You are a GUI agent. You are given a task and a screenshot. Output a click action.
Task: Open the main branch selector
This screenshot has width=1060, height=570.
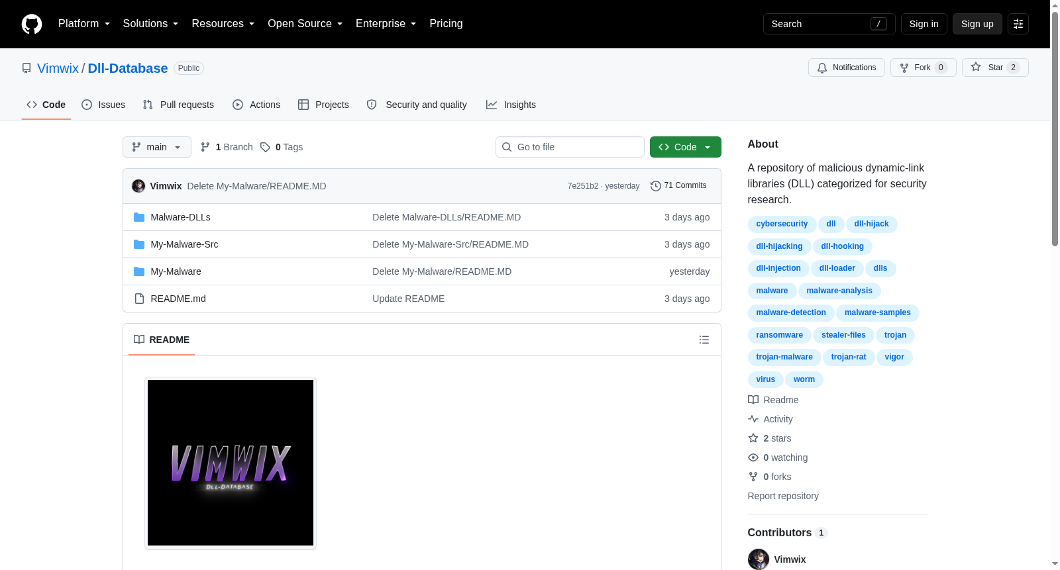tap(157, 147)
